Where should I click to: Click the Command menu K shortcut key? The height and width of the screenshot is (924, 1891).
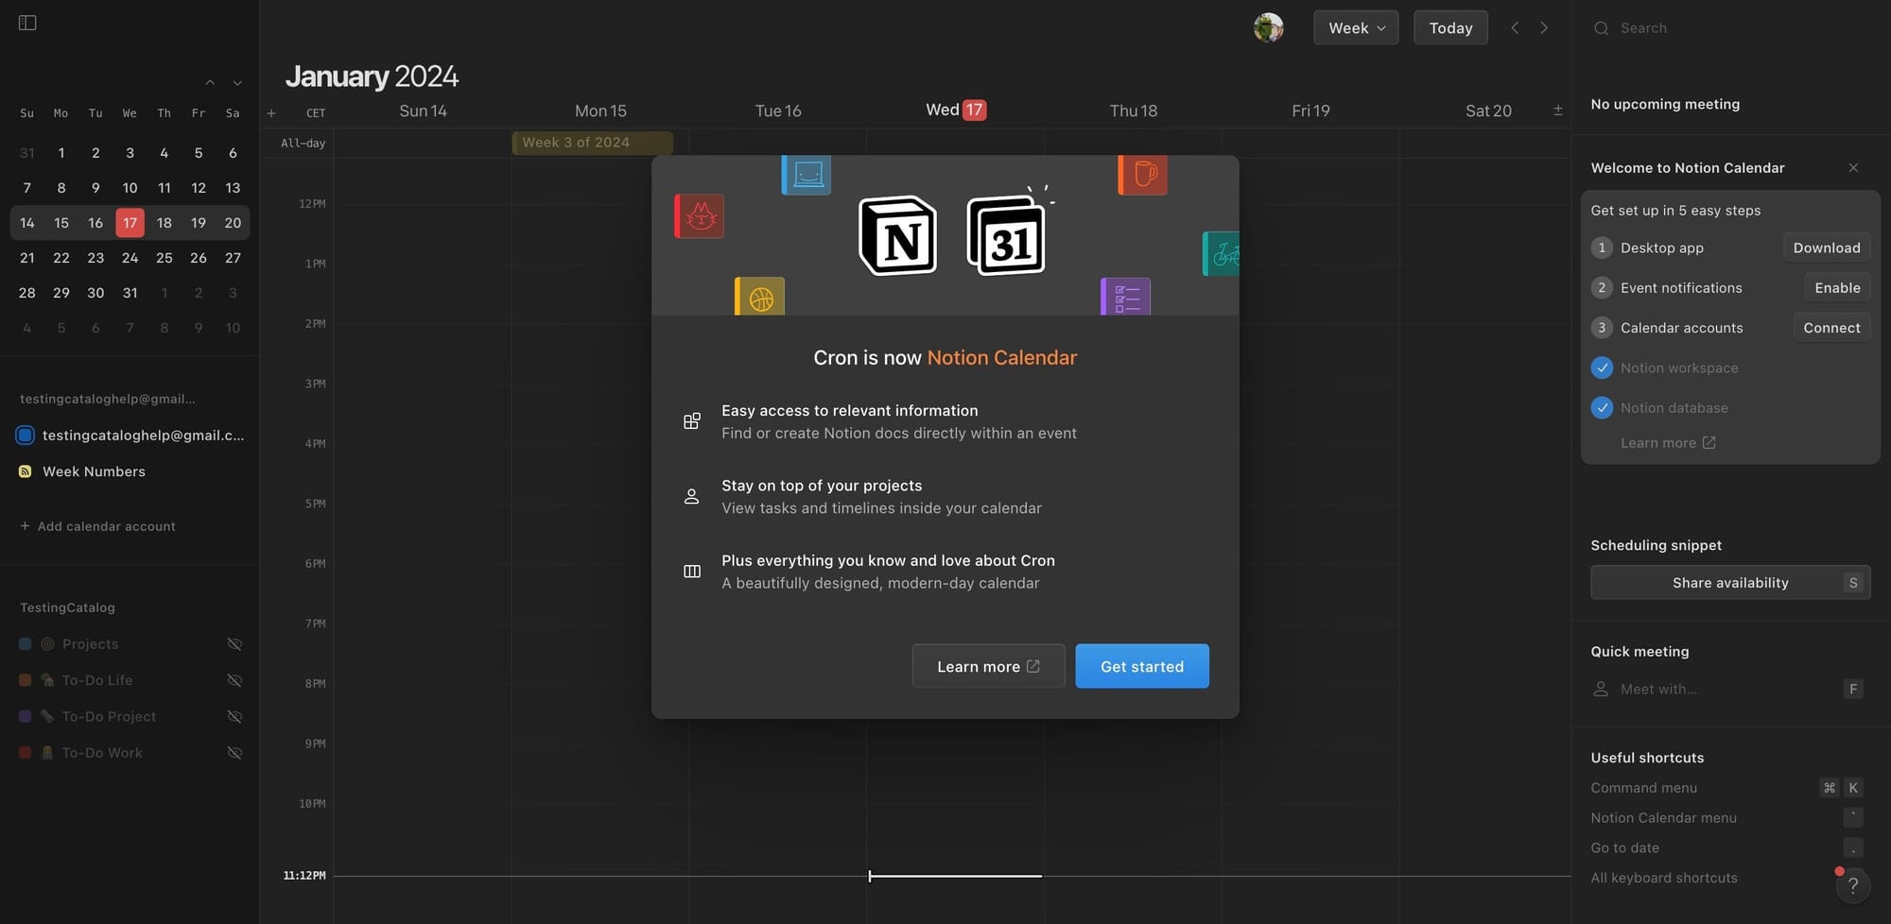pos(1853,788)
